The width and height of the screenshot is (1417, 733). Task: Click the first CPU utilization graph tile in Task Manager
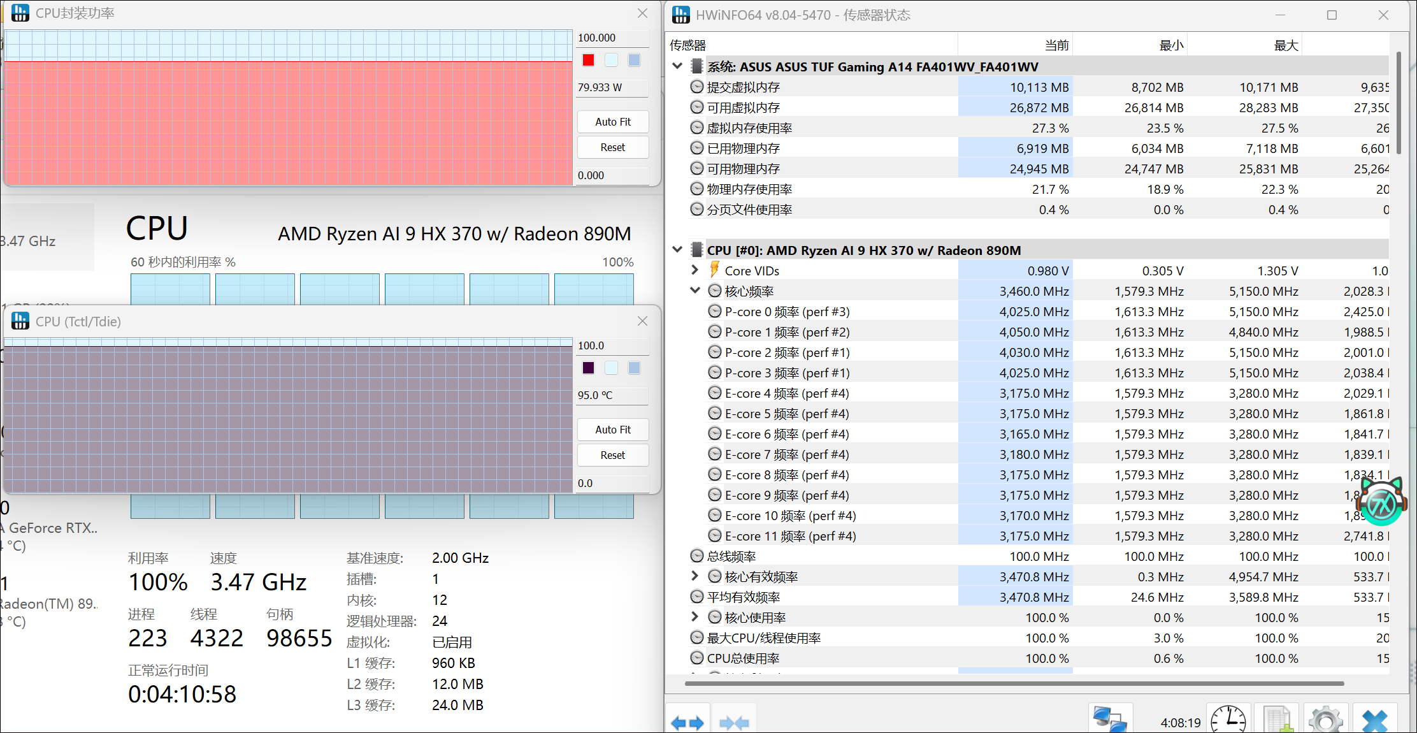click(170, 289)
